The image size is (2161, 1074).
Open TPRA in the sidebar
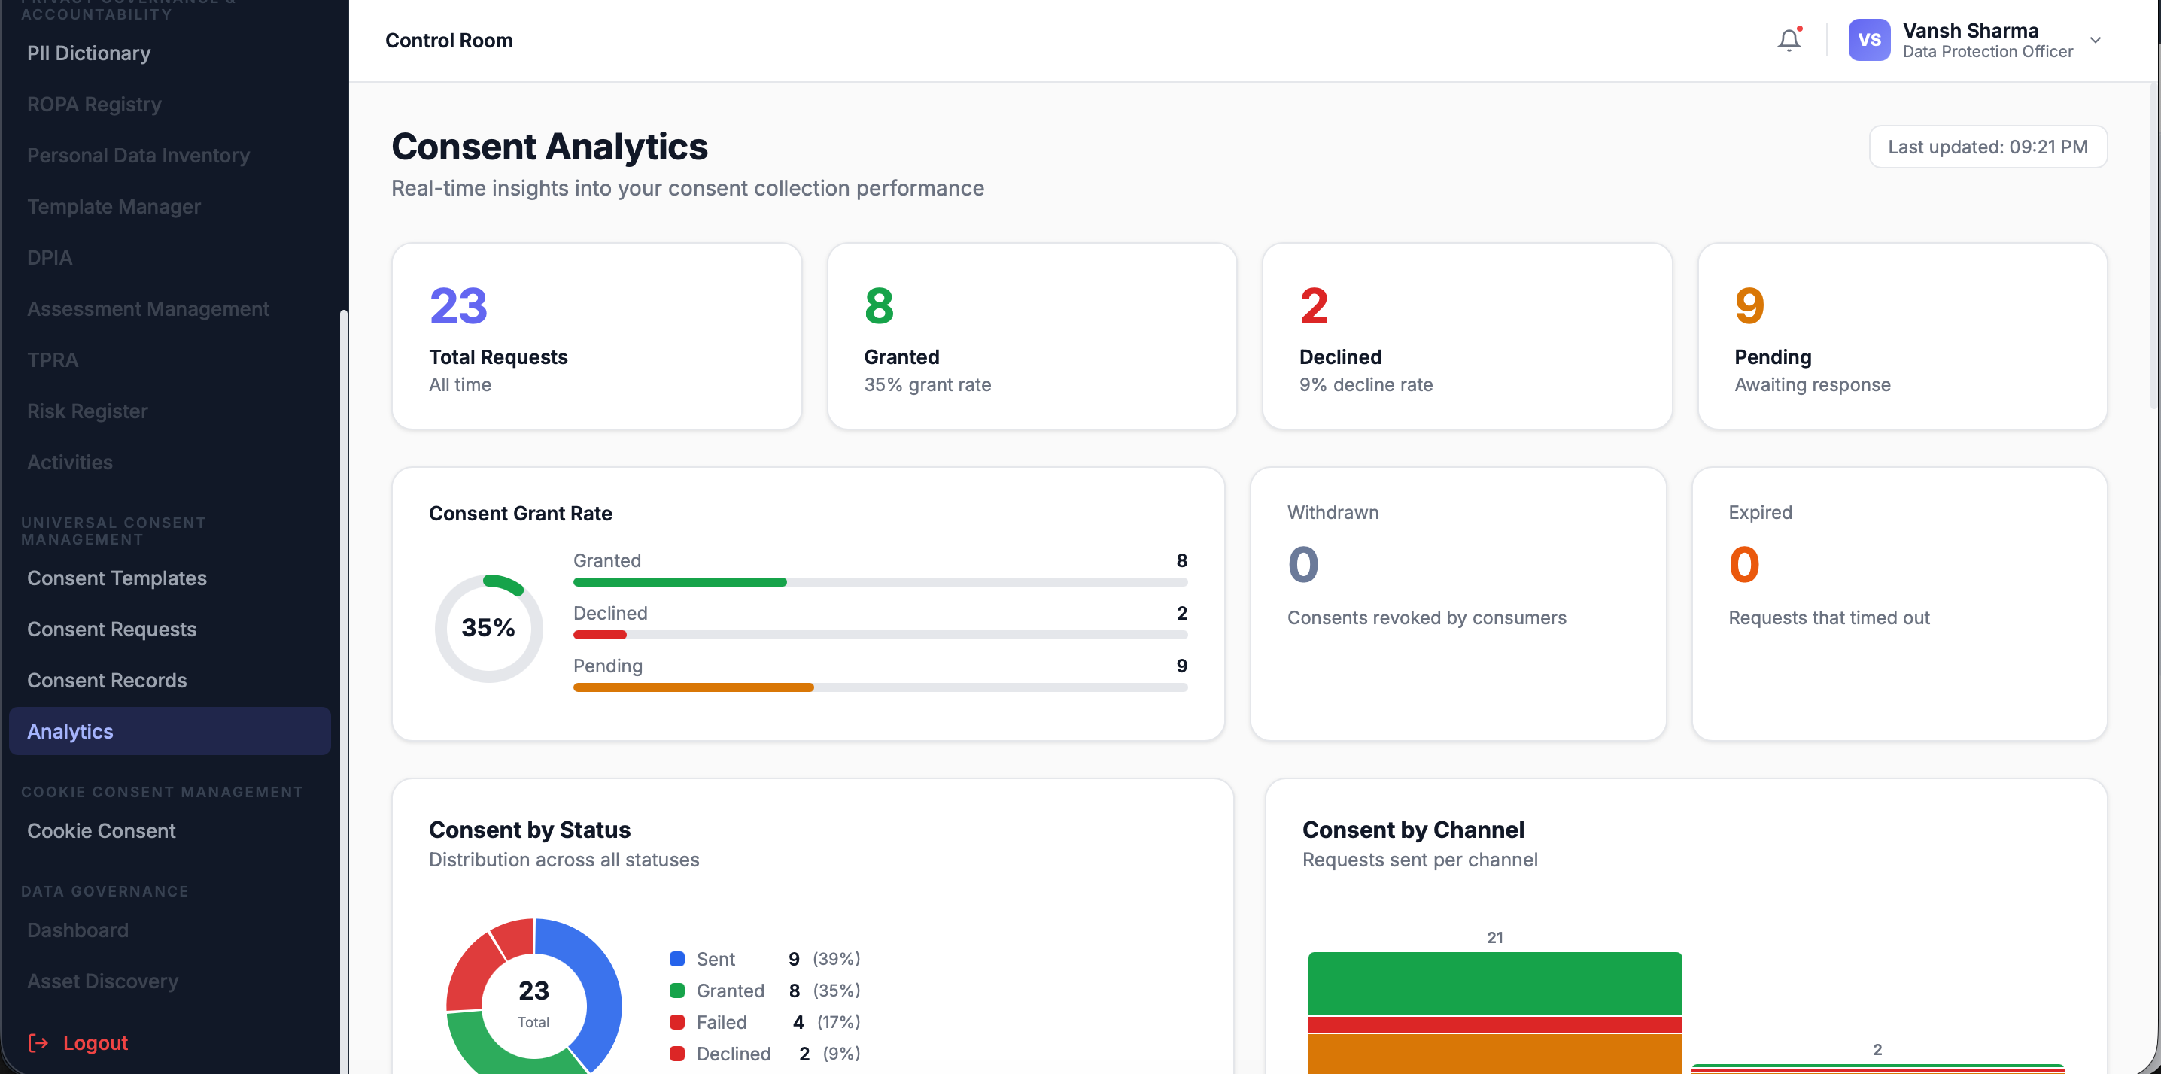click(52, 360)
